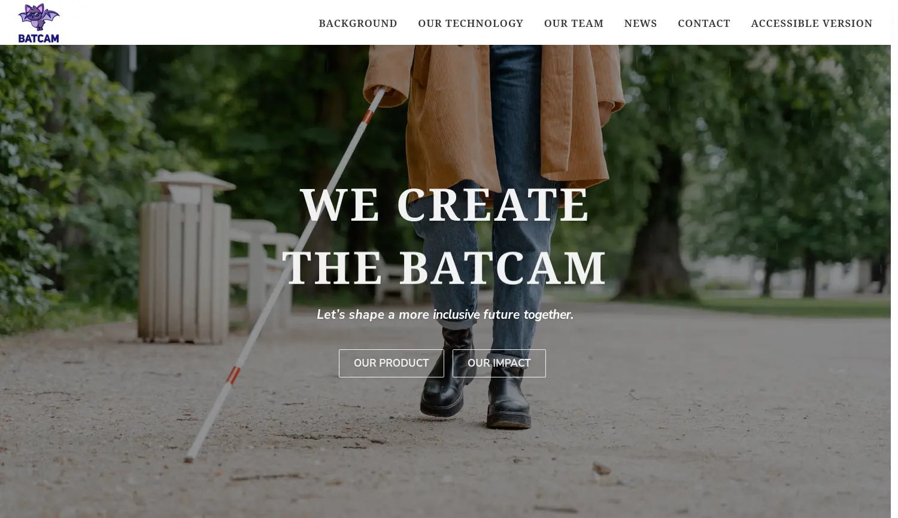Viewport: 898px width, 518px height.
Task: Open the Background menu item
Action: point(358,23)
